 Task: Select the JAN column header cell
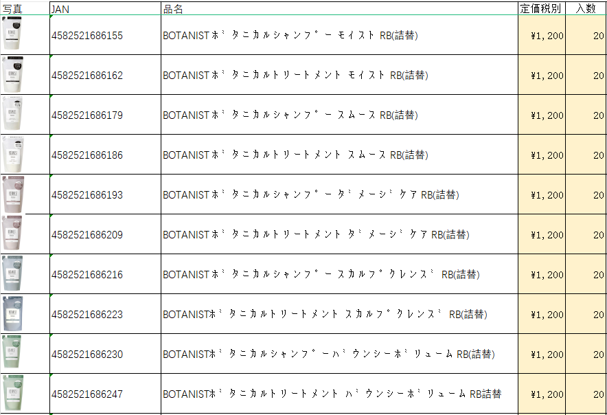[x=105, y=8]
